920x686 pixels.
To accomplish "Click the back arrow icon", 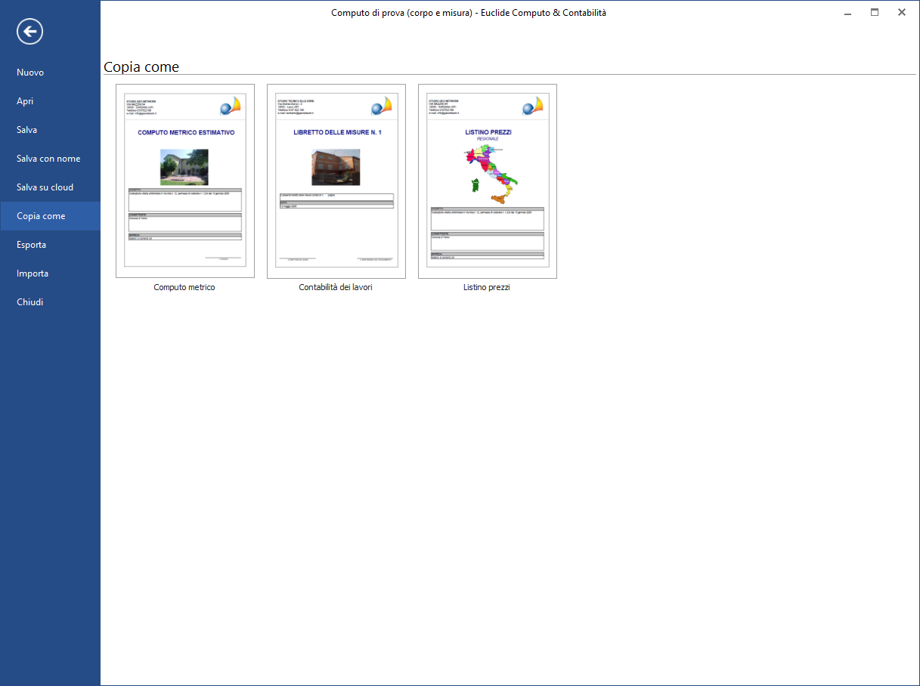I will (x=30, y=31).
